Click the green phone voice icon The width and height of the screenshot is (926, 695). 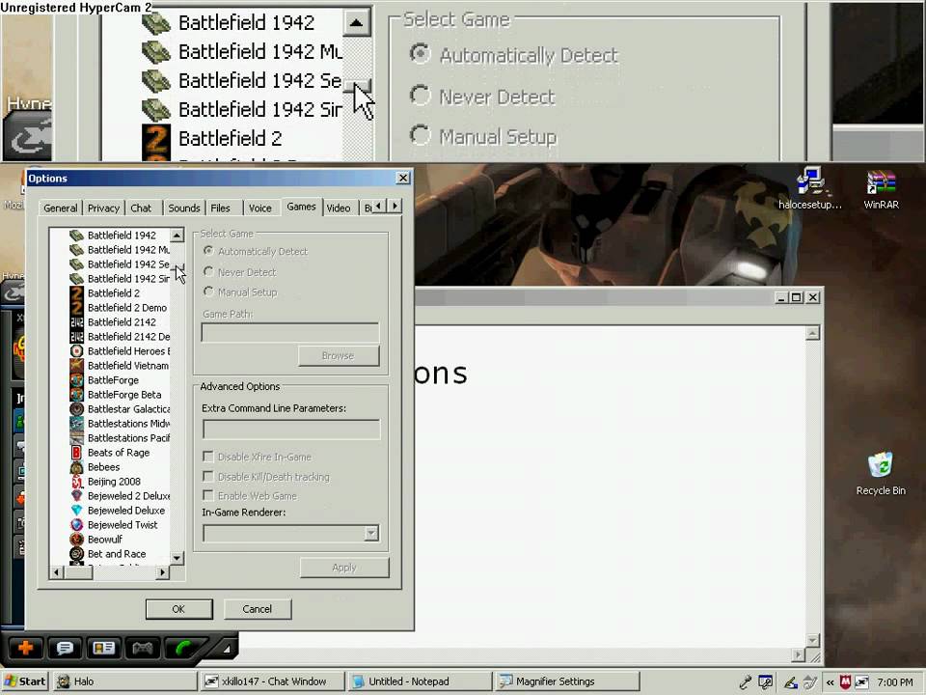184,649
